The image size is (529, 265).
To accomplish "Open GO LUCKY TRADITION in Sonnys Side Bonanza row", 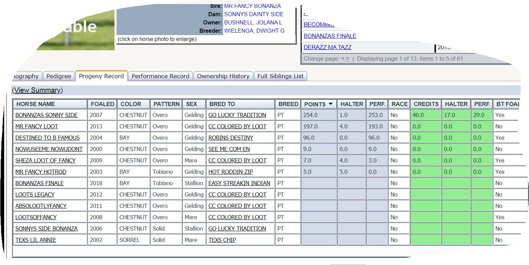I will [x=237, y=229].
